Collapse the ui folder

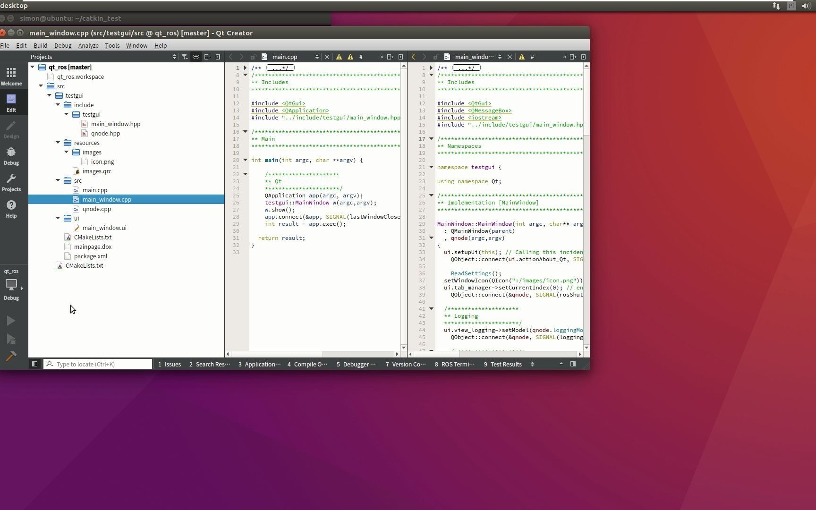click(58, 218)
